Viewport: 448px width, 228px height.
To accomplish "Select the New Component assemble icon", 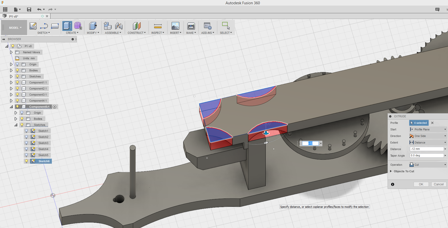I will [x=108, y=26].
